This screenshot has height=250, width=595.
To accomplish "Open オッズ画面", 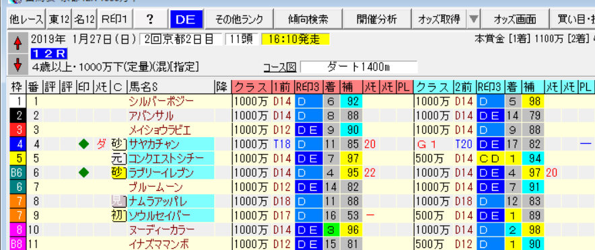I will (514, 19).
